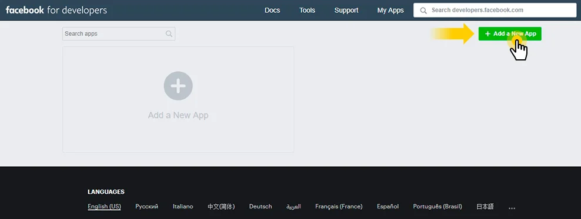Click the Facebook for developers logo

[56, 10]
